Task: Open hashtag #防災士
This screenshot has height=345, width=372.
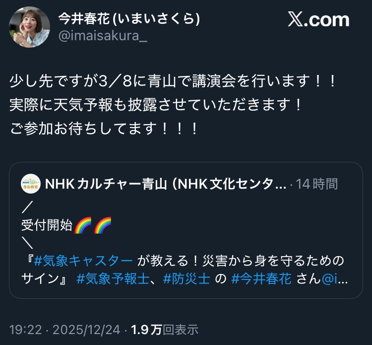Action: coord(186,279)
